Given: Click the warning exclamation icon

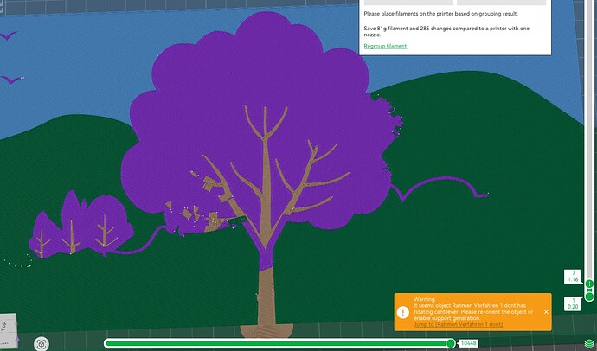Looking at the screenshot, I should coord(403,312).
